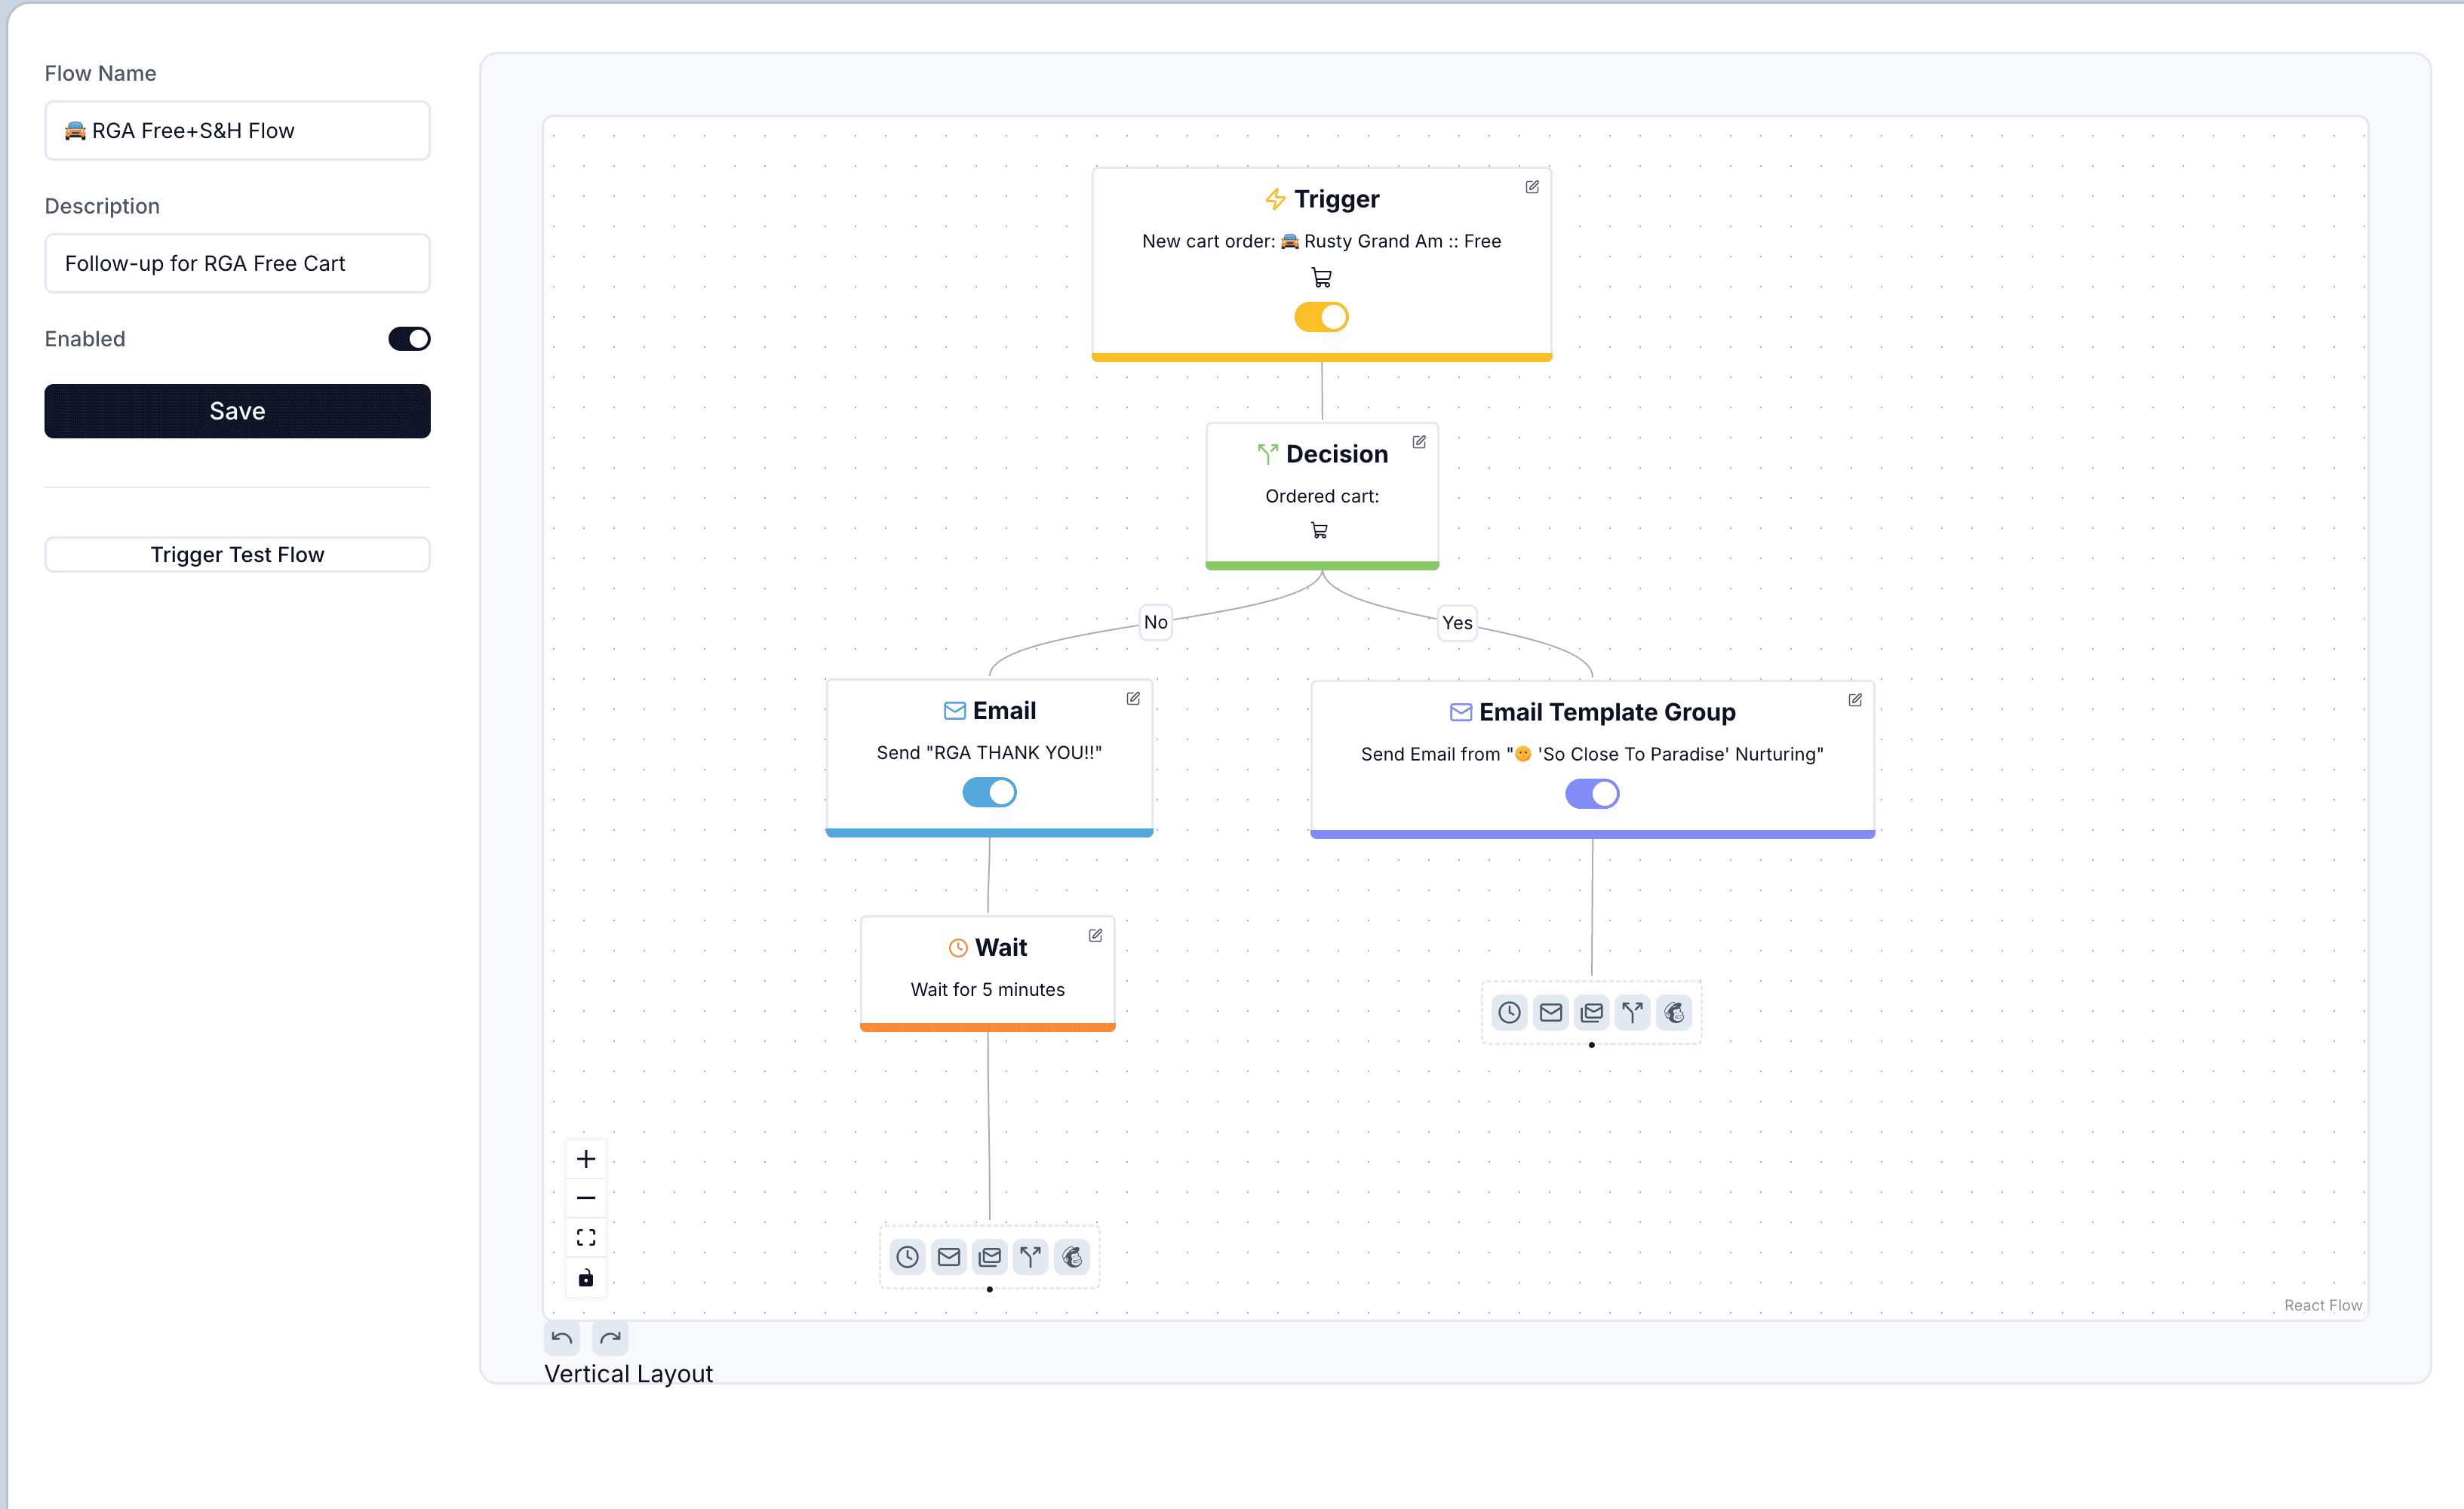Click cart icon in the Trigger node

(1321, 277)
